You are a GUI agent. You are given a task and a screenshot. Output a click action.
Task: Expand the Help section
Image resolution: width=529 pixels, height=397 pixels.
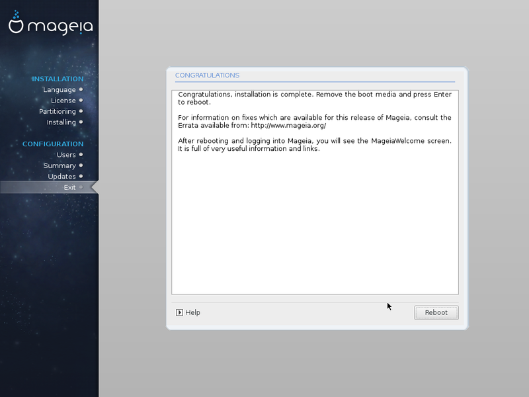point(188,312)
